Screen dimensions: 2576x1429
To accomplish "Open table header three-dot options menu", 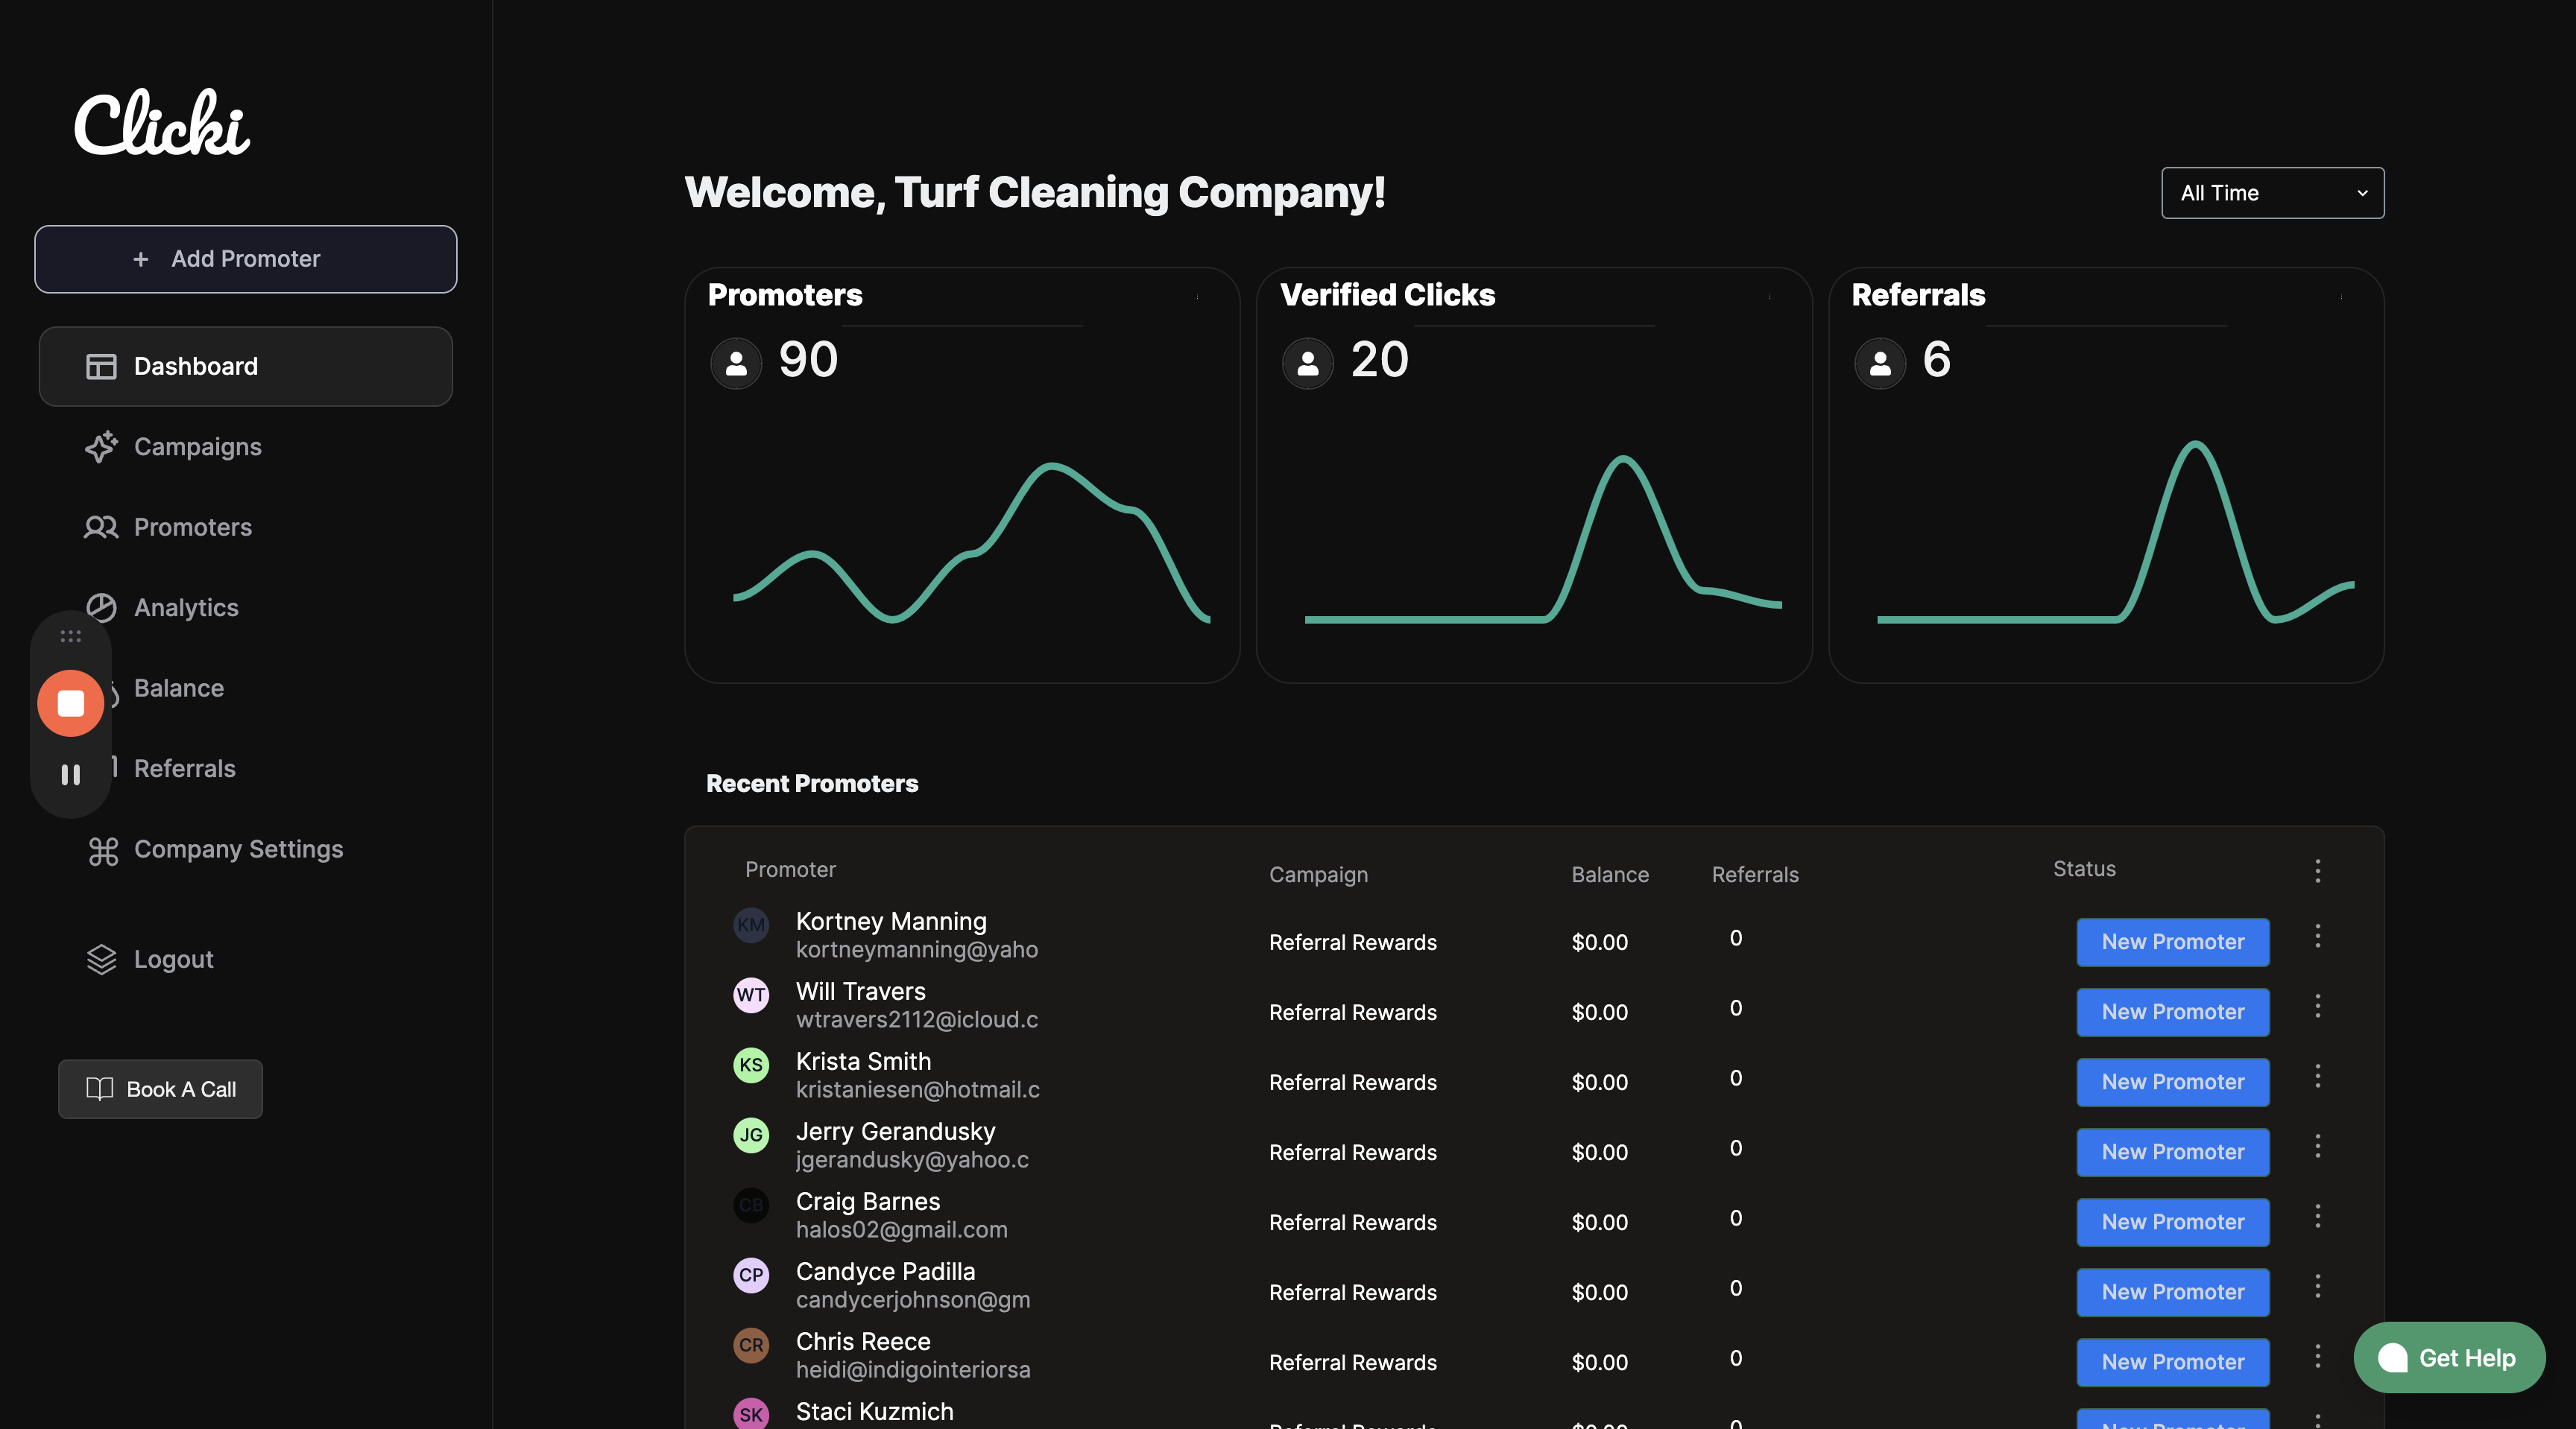I will [x=2317, y=870].
